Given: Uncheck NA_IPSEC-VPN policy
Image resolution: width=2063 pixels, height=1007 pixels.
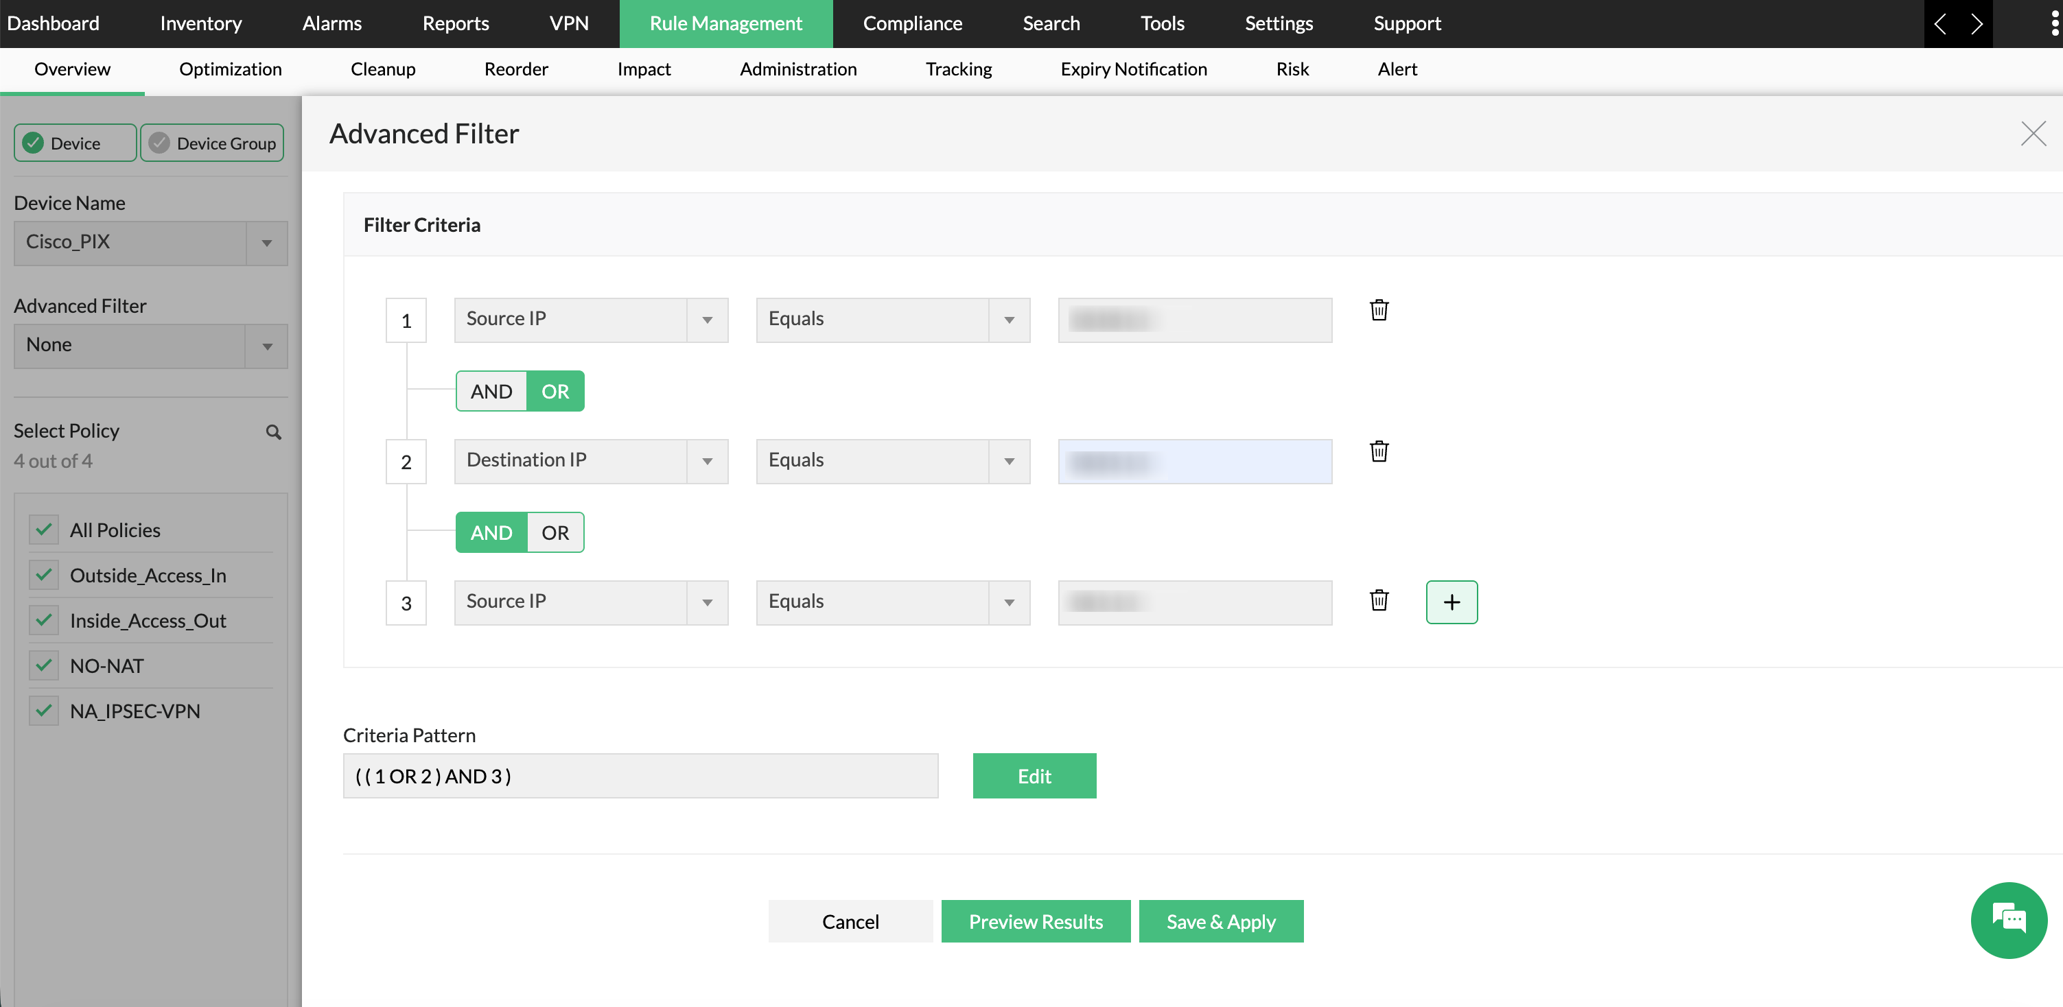Looking at the screenshot, I should click(x=44, y=710).
